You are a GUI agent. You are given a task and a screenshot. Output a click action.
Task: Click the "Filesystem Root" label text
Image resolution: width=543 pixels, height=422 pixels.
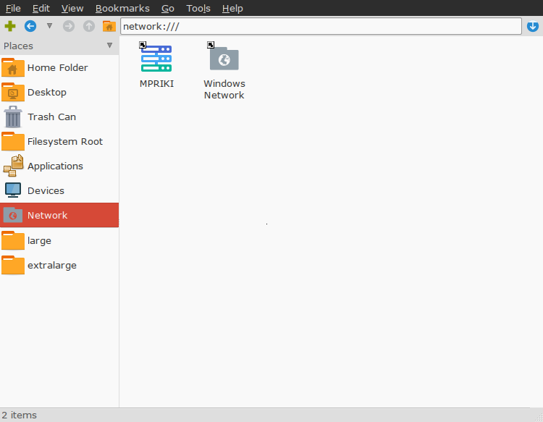65,141
